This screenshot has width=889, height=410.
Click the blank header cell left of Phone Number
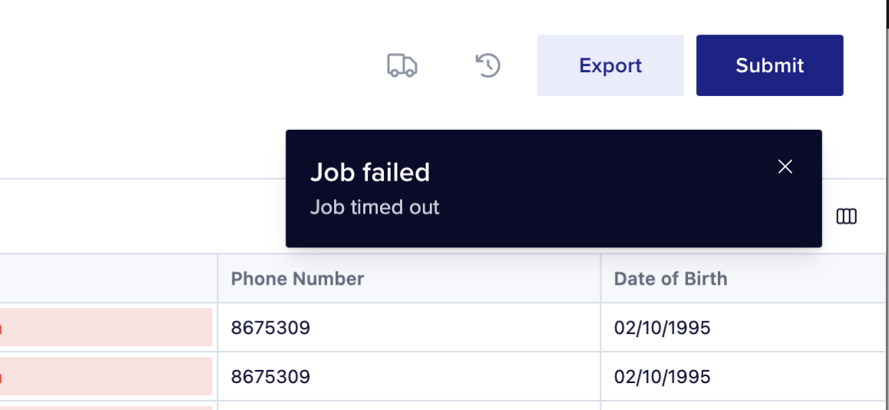[x=108, y=279]
